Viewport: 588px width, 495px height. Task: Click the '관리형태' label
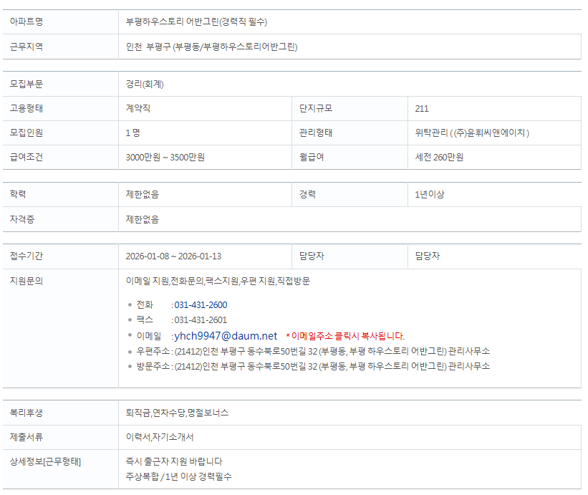(316, 133)
